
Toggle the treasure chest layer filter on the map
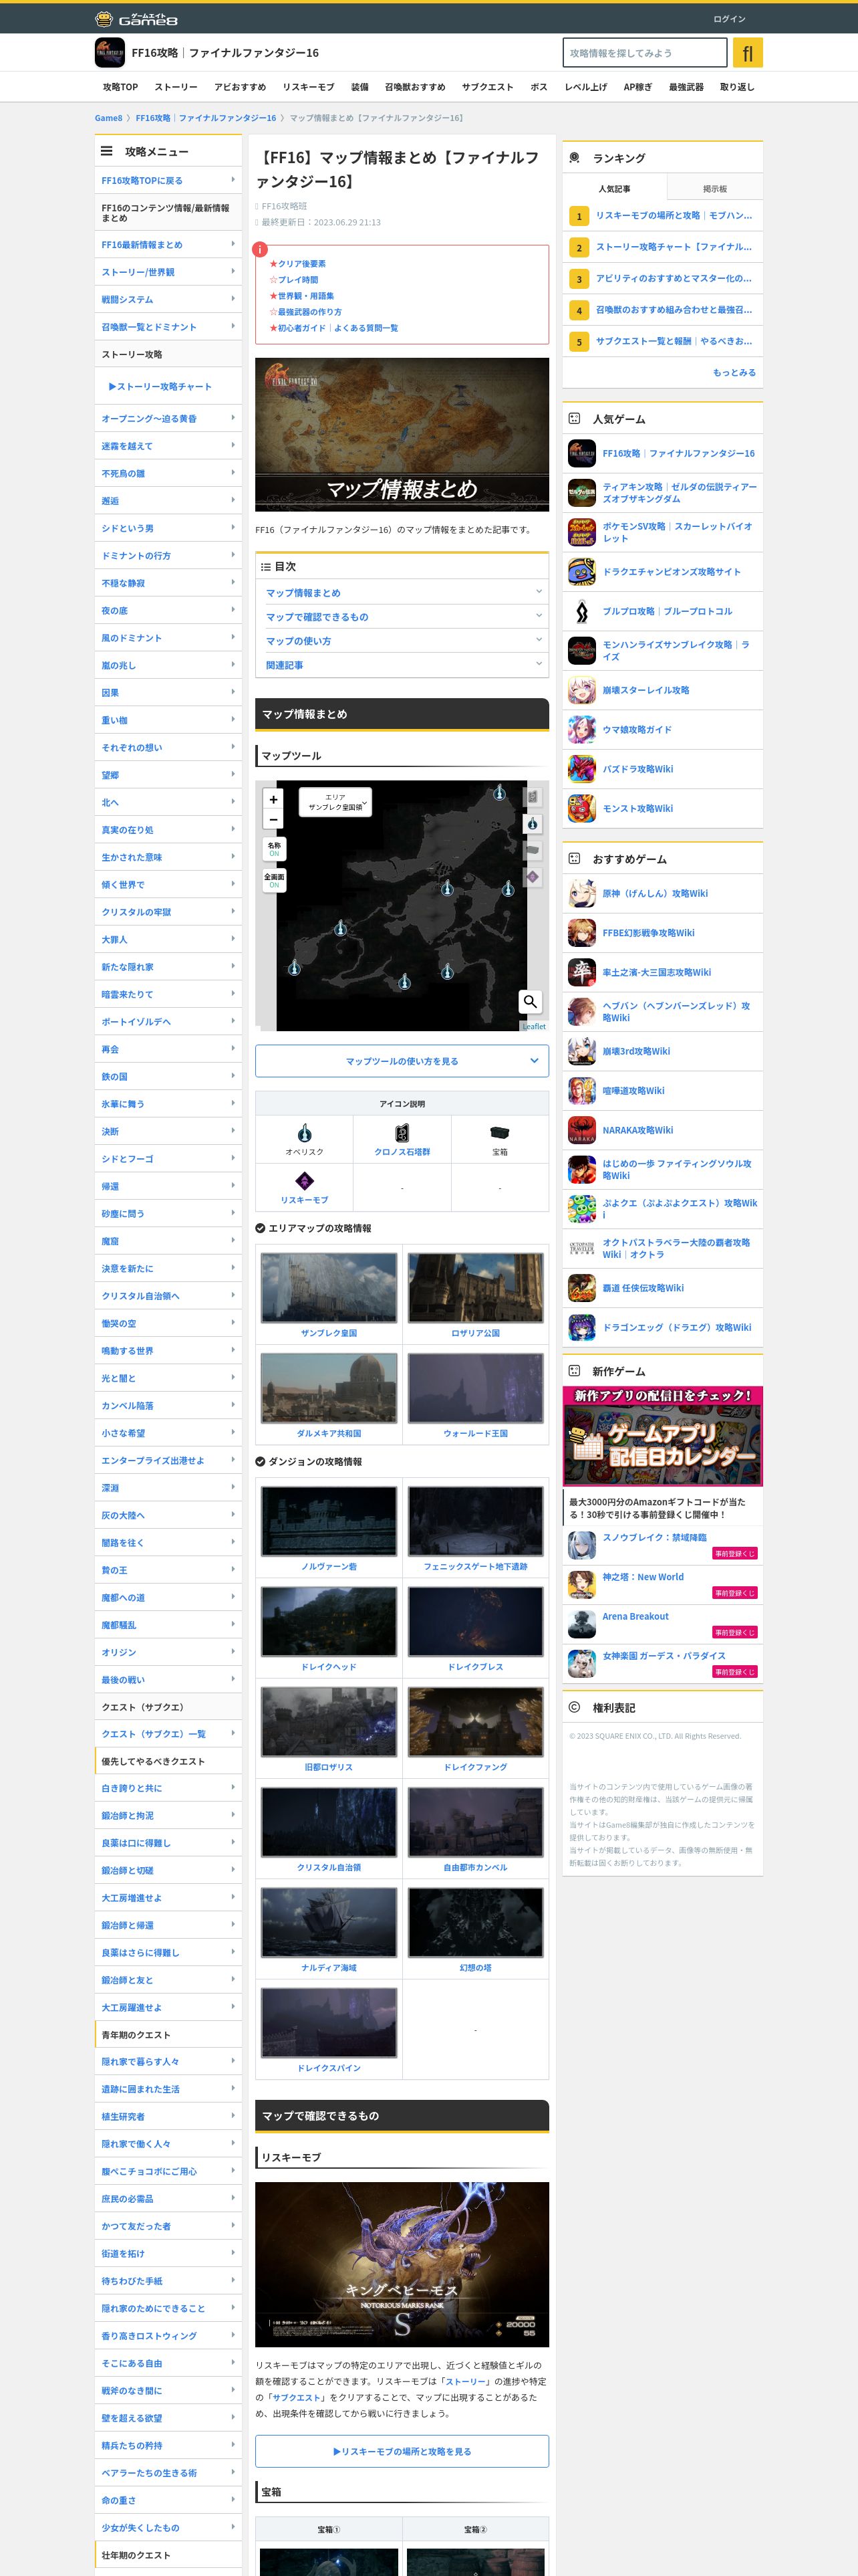[533, 850]
